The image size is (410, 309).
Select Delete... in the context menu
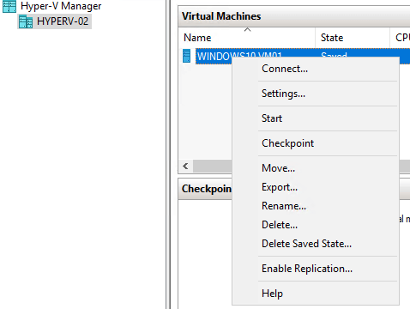(x=316, y=225)
